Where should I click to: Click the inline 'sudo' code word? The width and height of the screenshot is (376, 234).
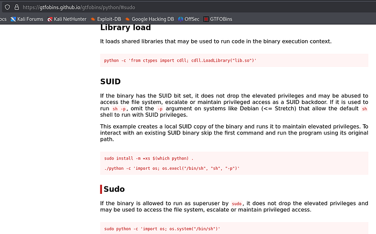[x=236, y=203]
